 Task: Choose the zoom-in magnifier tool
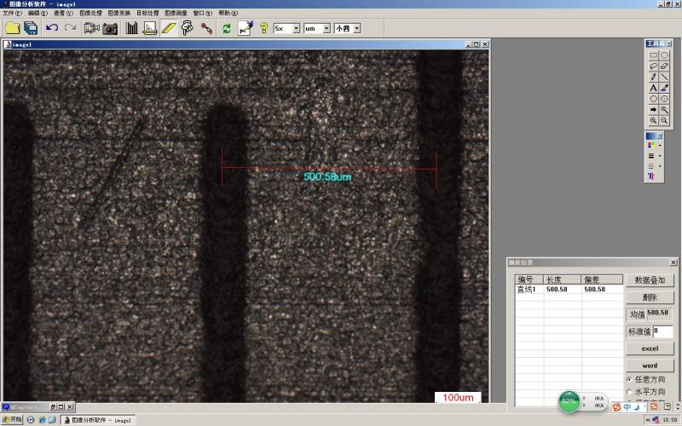point(654,121)
